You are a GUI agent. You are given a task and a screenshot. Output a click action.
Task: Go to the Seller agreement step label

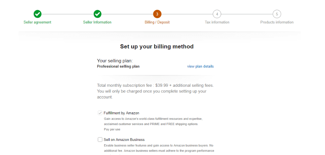point(37,22)
